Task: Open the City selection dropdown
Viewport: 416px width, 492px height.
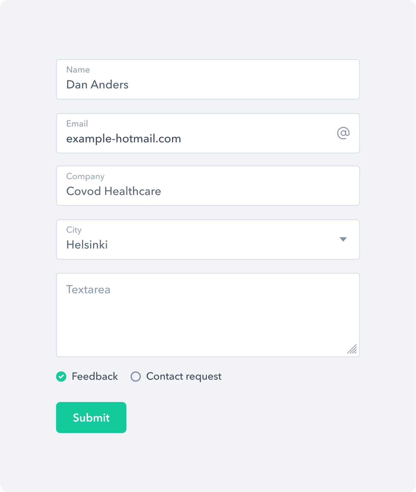Action: pyautogui.click(x=207, y=239)
